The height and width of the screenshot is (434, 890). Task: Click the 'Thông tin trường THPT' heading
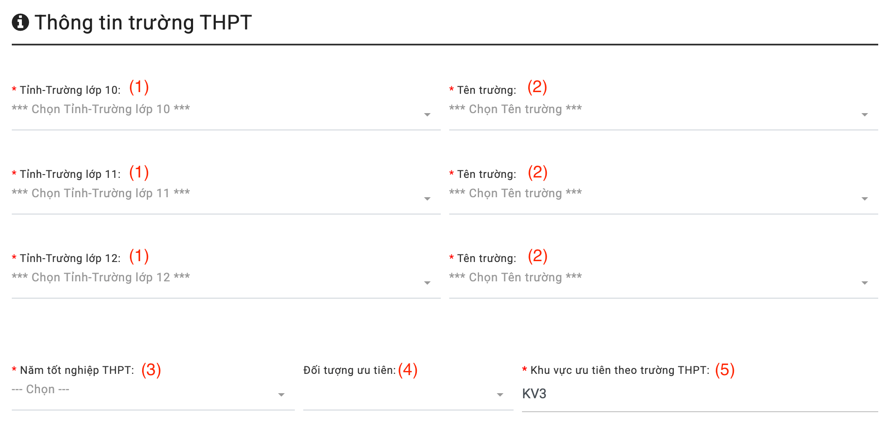click(143, 23)
